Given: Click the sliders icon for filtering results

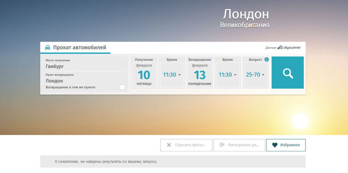Looking at the screenshot, I should click(222, 145).
